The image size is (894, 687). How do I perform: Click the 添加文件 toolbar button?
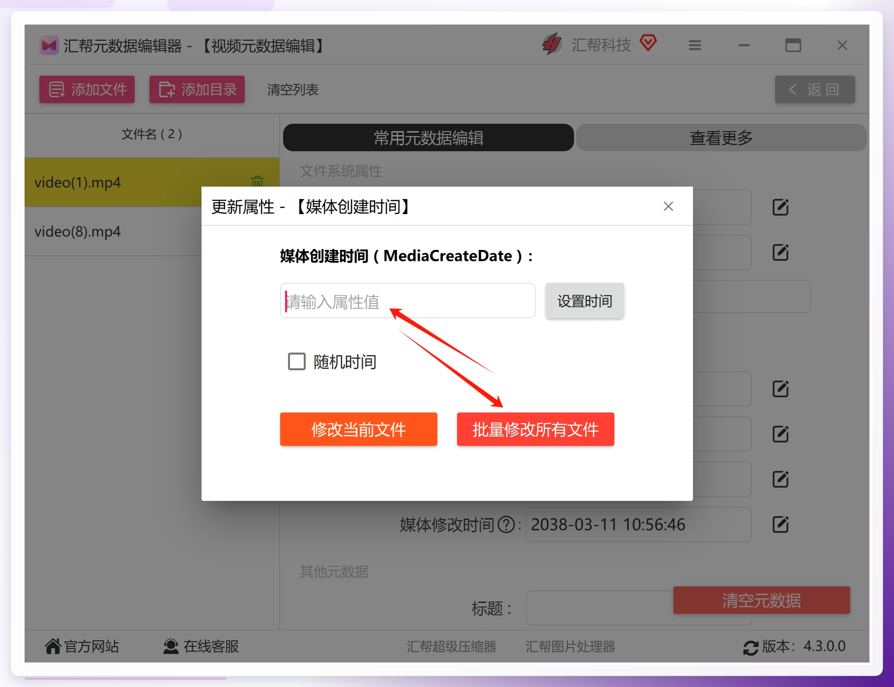click(87, 89)
